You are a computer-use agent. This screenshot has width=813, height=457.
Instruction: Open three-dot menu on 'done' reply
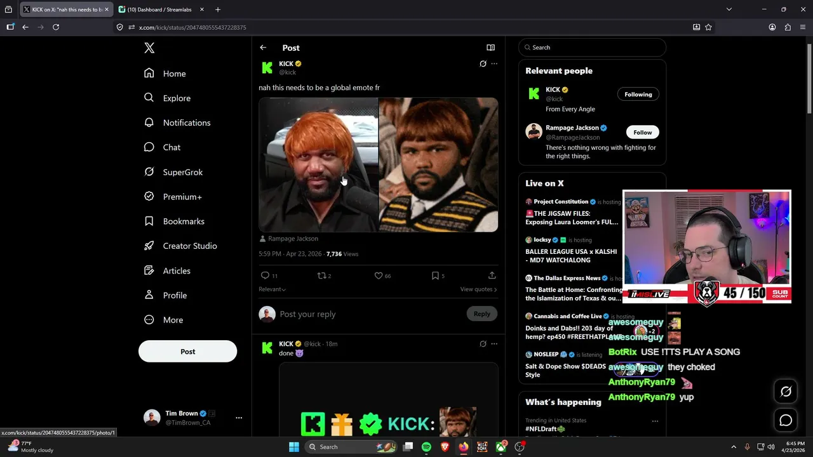(x=494, y=344)
